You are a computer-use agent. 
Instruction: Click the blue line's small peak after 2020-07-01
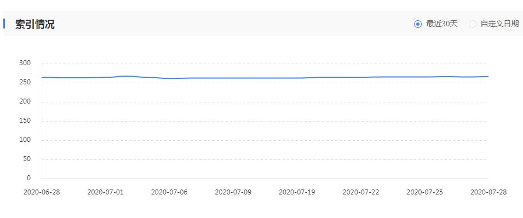(x=128, y=76)
